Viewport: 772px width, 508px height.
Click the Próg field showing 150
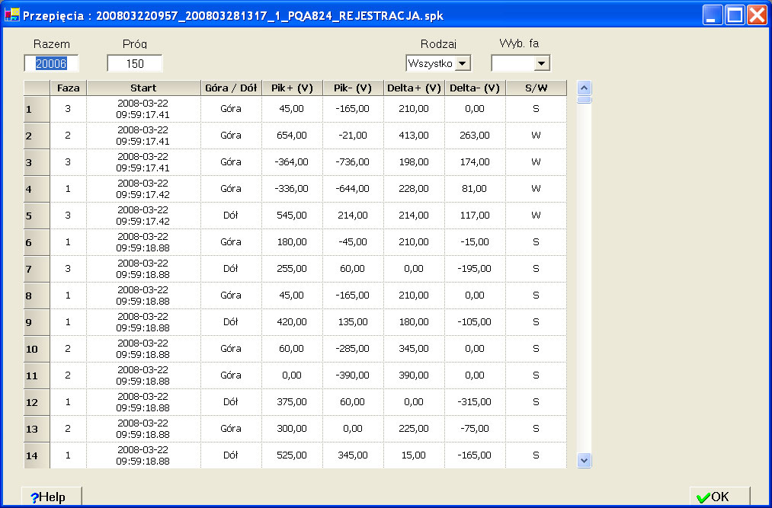point(135,63)
